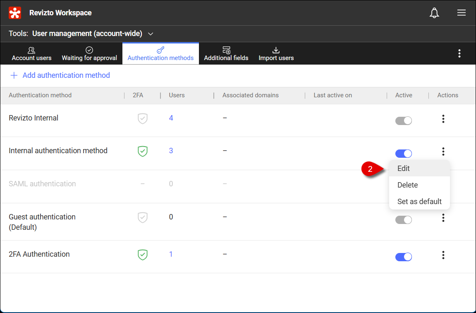Select the Internal authentication method name
Image resolution: width=476 pixels, height=313 pixels.
tap(58, 151)
